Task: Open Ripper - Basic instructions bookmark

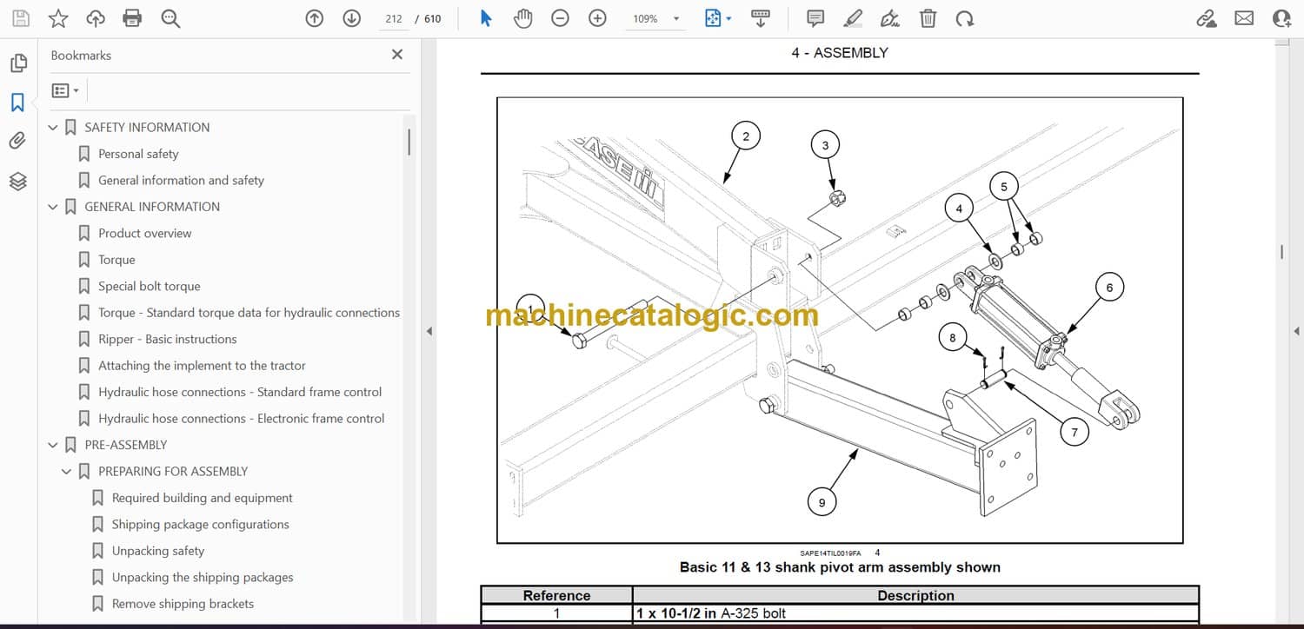Action: click(168, 340)
